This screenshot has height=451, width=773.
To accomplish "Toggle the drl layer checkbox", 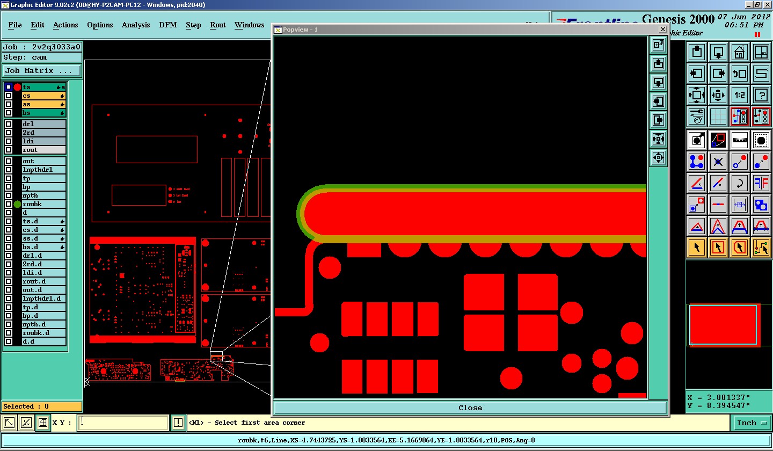I will click(9, 124).
